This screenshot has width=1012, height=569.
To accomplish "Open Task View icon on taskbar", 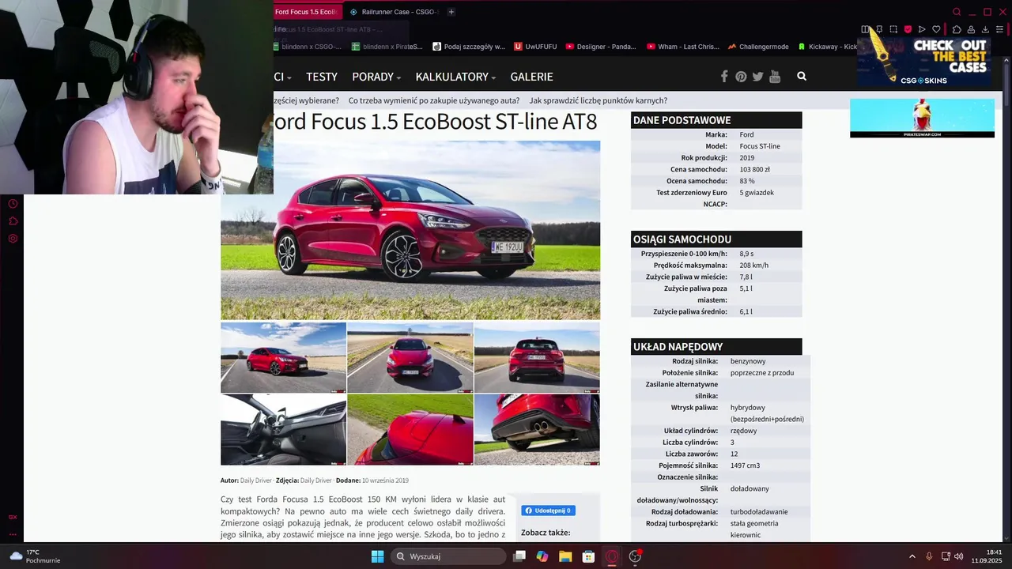I will [x=519, y=556].
